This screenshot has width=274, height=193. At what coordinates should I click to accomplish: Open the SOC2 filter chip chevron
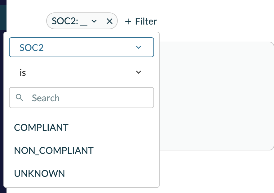(x=94, y=21)
